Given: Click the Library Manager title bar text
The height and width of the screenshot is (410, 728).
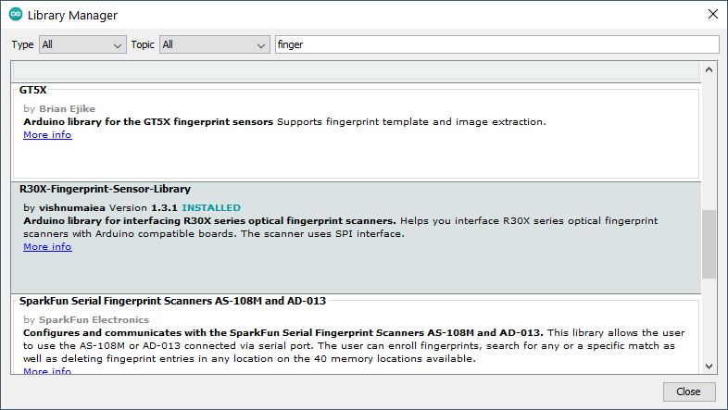Looking at the screenshot, I should tap(72, 16).
